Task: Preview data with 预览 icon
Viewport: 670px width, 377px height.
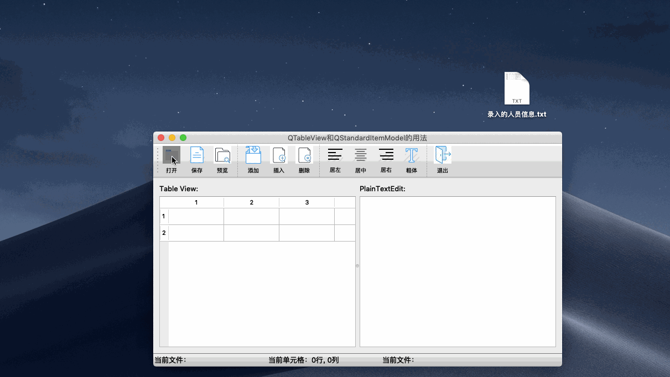Action: (x=222, y=155)
